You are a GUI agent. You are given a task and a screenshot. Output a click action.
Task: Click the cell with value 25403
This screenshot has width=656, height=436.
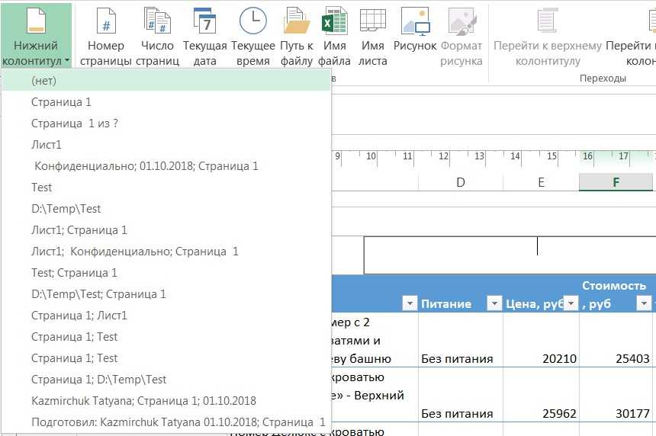coord(616,340)
